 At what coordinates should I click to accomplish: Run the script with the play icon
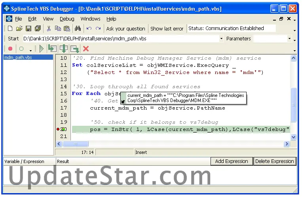point(42,49)
